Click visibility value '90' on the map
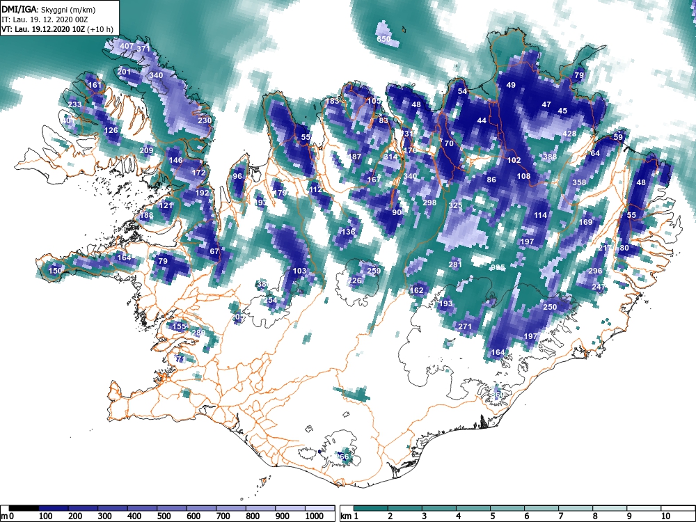 pos(397,212)
